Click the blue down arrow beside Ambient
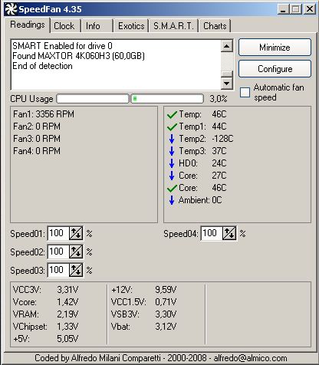The width and height of the screenshot is (319, 365). point(172,200)
